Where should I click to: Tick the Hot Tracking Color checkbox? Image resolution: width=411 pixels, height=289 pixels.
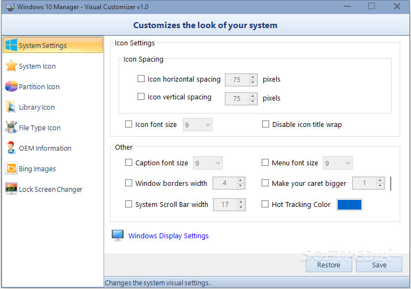pos(265,204)
